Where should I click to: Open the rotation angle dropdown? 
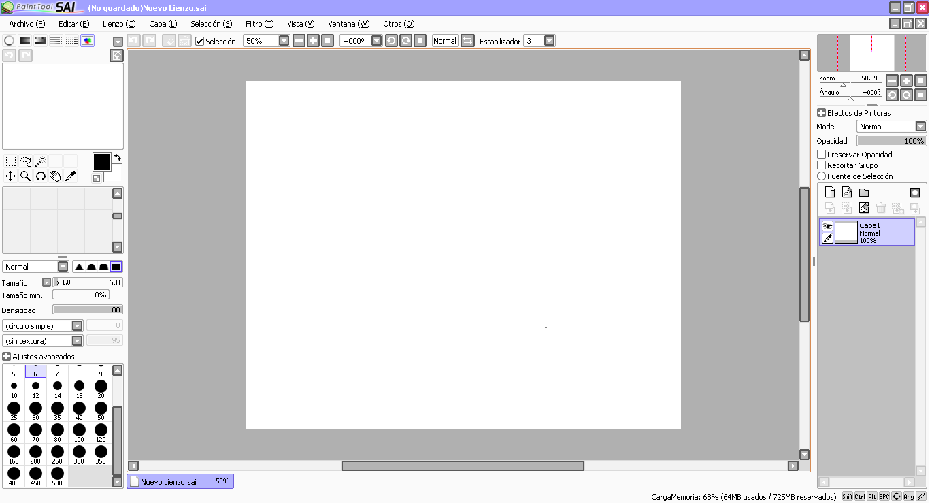(376, 41)
